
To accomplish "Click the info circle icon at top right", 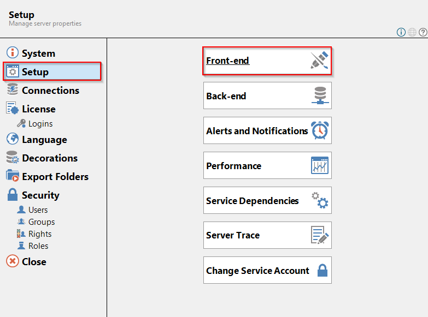I will coord(401,32).
